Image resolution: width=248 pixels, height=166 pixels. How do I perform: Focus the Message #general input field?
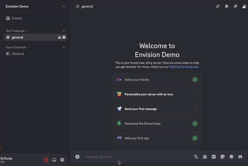pyautogui.click(x=138, y=157)
